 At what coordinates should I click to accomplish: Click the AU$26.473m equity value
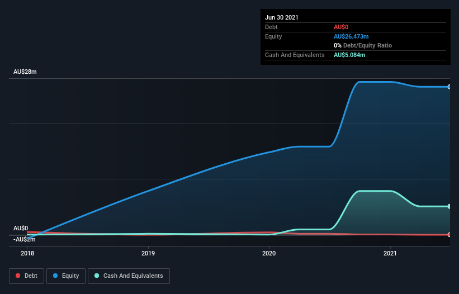coord(351,36)
